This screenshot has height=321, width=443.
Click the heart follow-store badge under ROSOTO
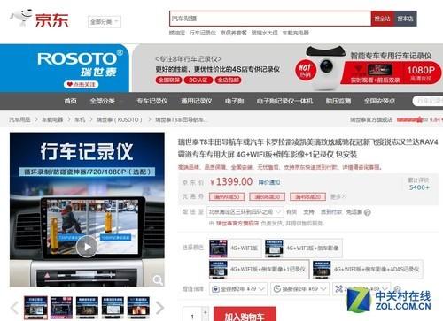pos(82,84)
